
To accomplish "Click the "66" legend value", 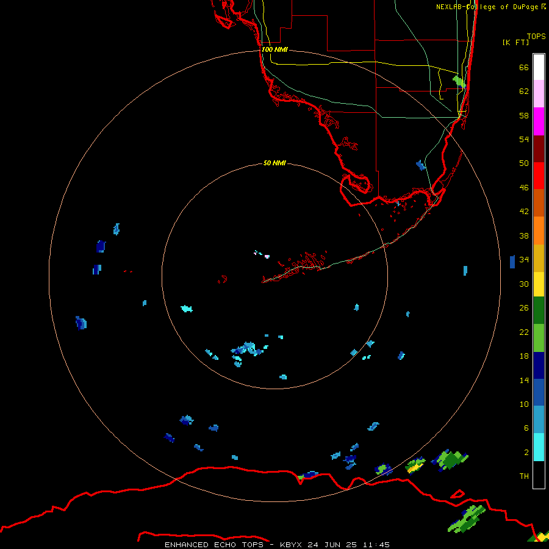I will coord(524,67).
